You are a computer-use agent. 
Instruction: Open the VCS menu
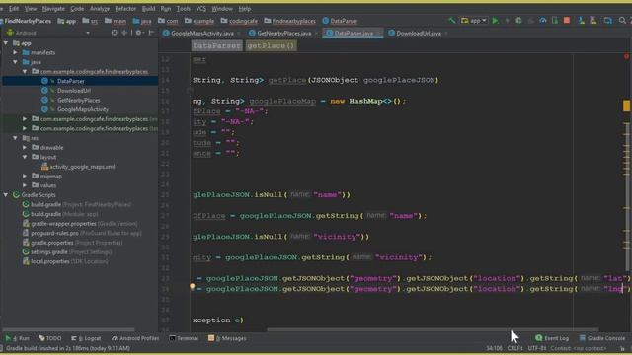(200, 9)
